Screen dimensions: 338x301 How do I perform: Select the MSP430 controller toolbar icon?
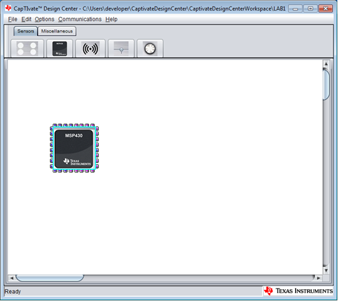click(x=60, y=48)
